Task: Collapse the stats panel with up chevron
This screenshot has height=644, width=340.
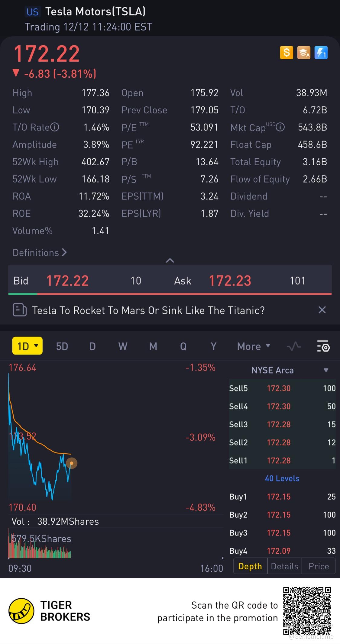Action: pyautogui.click(x=170, y=260)
